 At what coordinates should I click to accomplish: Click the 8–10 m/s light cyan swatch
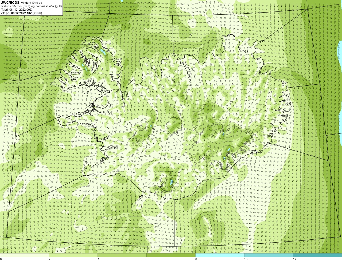click(x=220, y=255)
